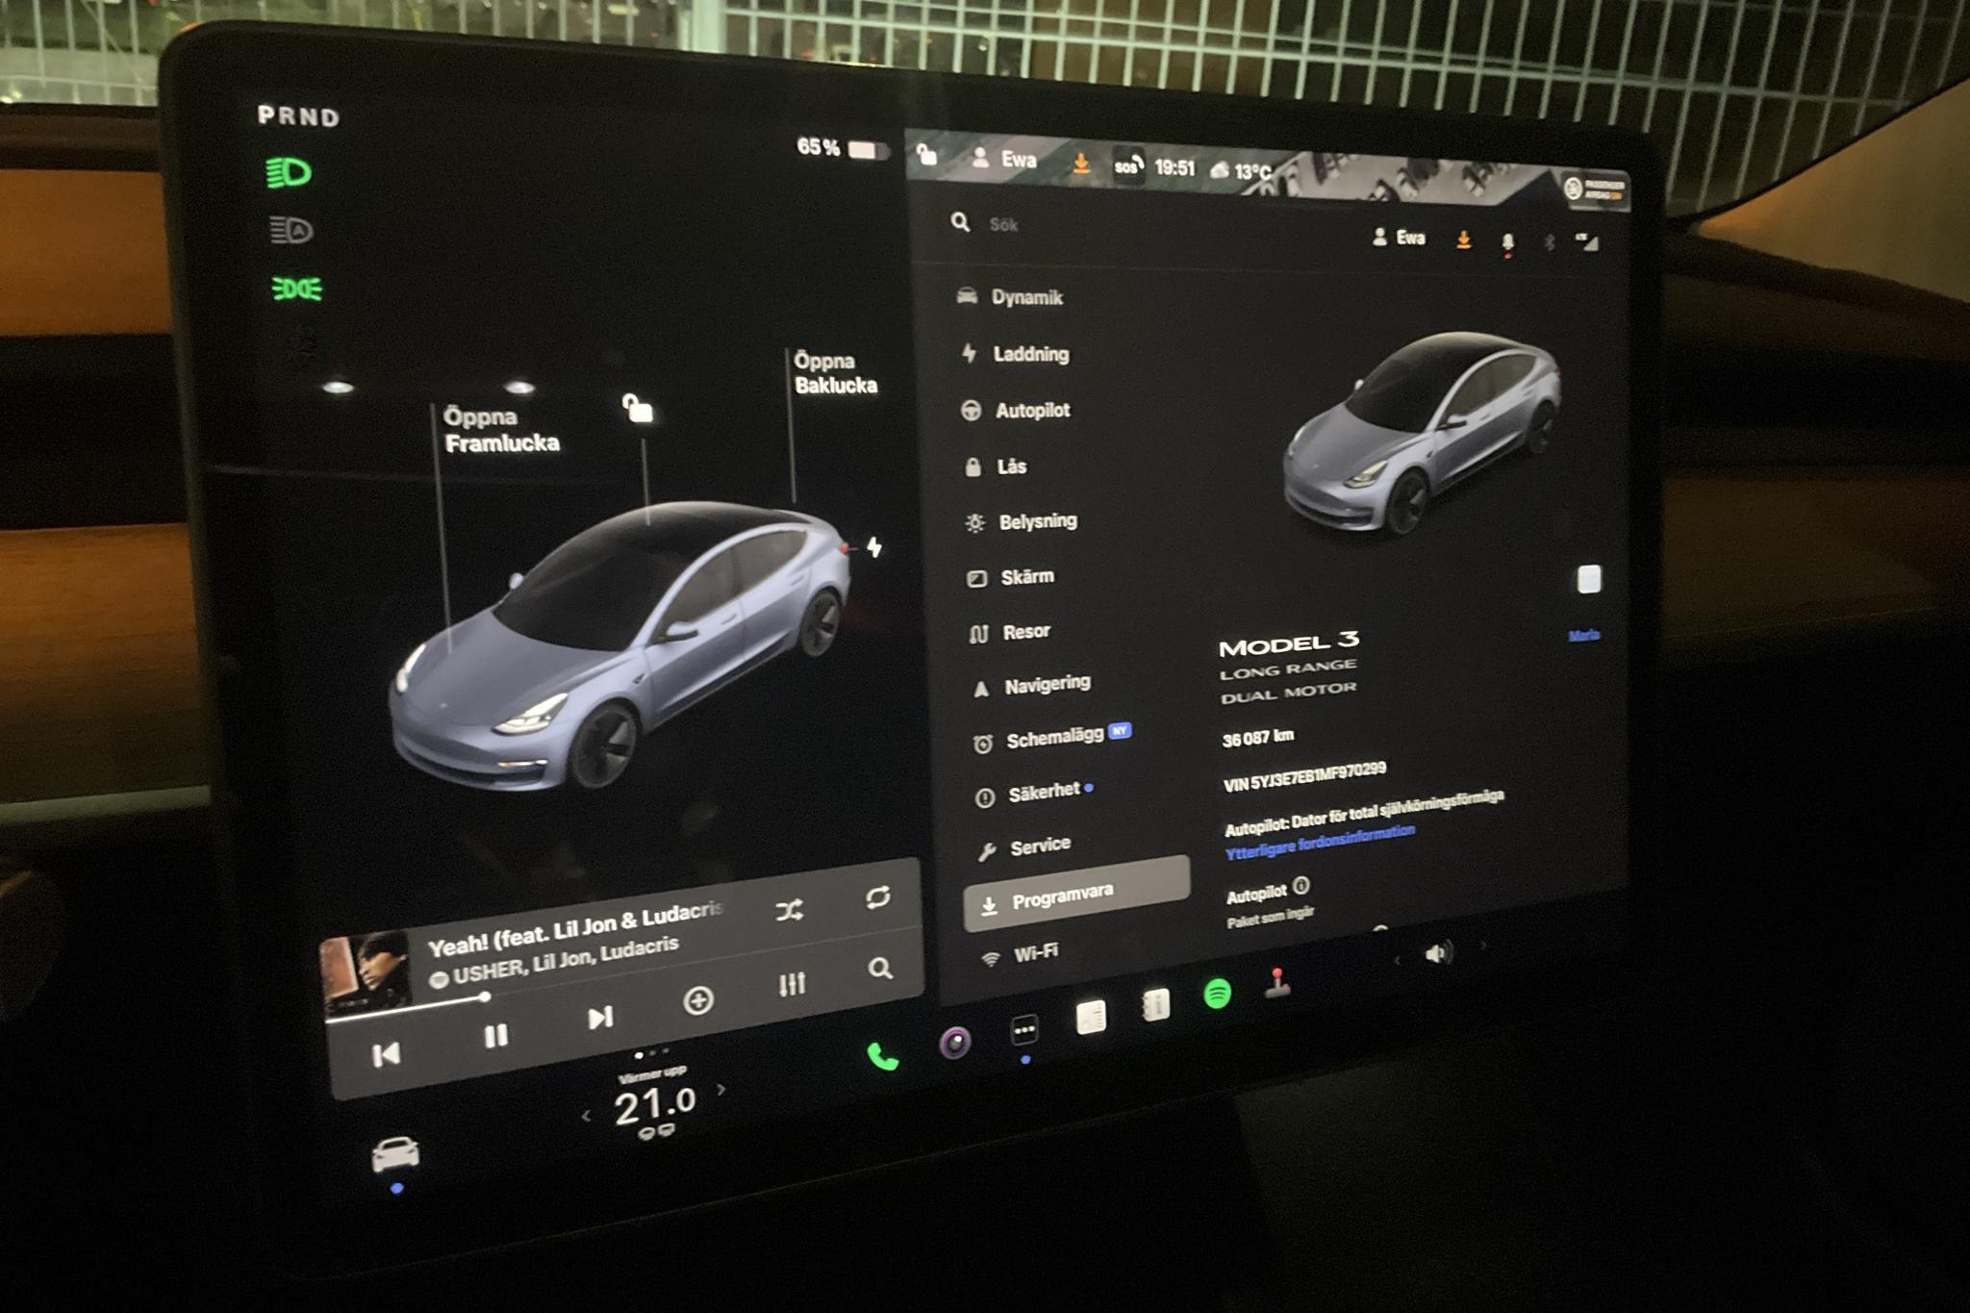Screen dimensions: 1970x1313
Task: Tap the info icon next to Autopilot
Action: pos(1301,885)
